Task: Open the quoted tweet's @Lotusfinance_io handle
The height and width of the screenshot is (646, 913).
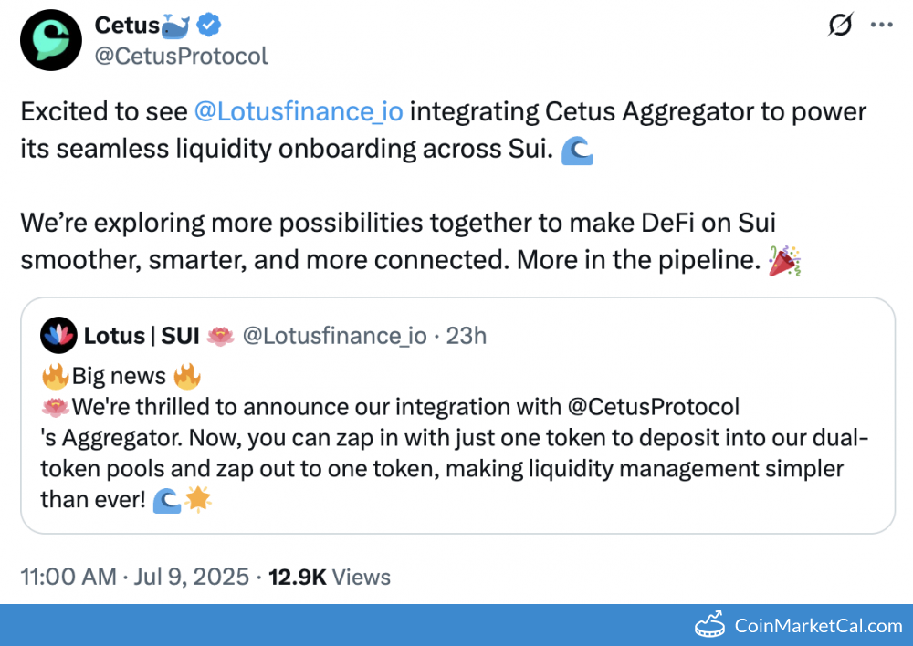Action: tap(334, 336)
